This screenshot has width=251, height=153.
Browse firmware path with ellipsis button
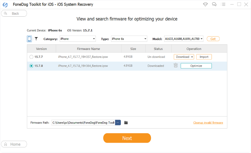[x=118, y=123]
